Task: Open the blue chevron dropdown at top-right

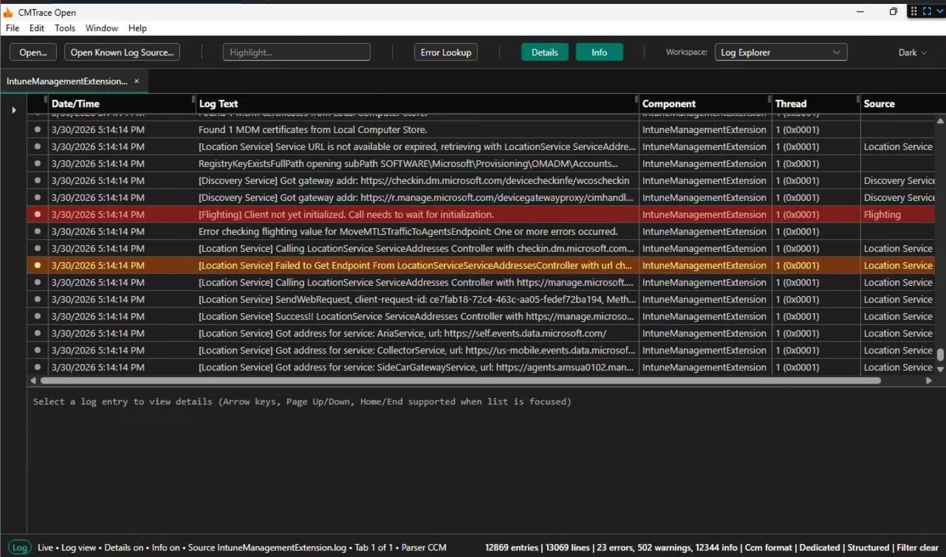Action: 940,10
